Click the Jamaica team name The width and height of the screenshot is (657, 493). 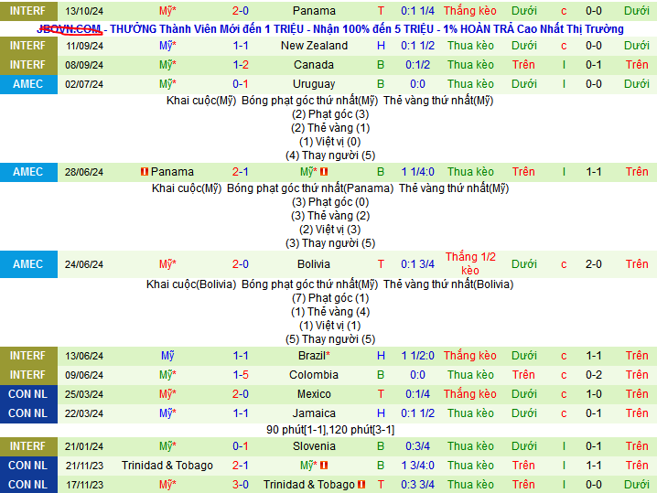pos(314,413)
